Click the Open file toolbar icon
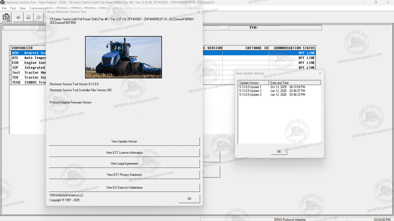This screenshot has height=221, width=394. click(18, 17)
